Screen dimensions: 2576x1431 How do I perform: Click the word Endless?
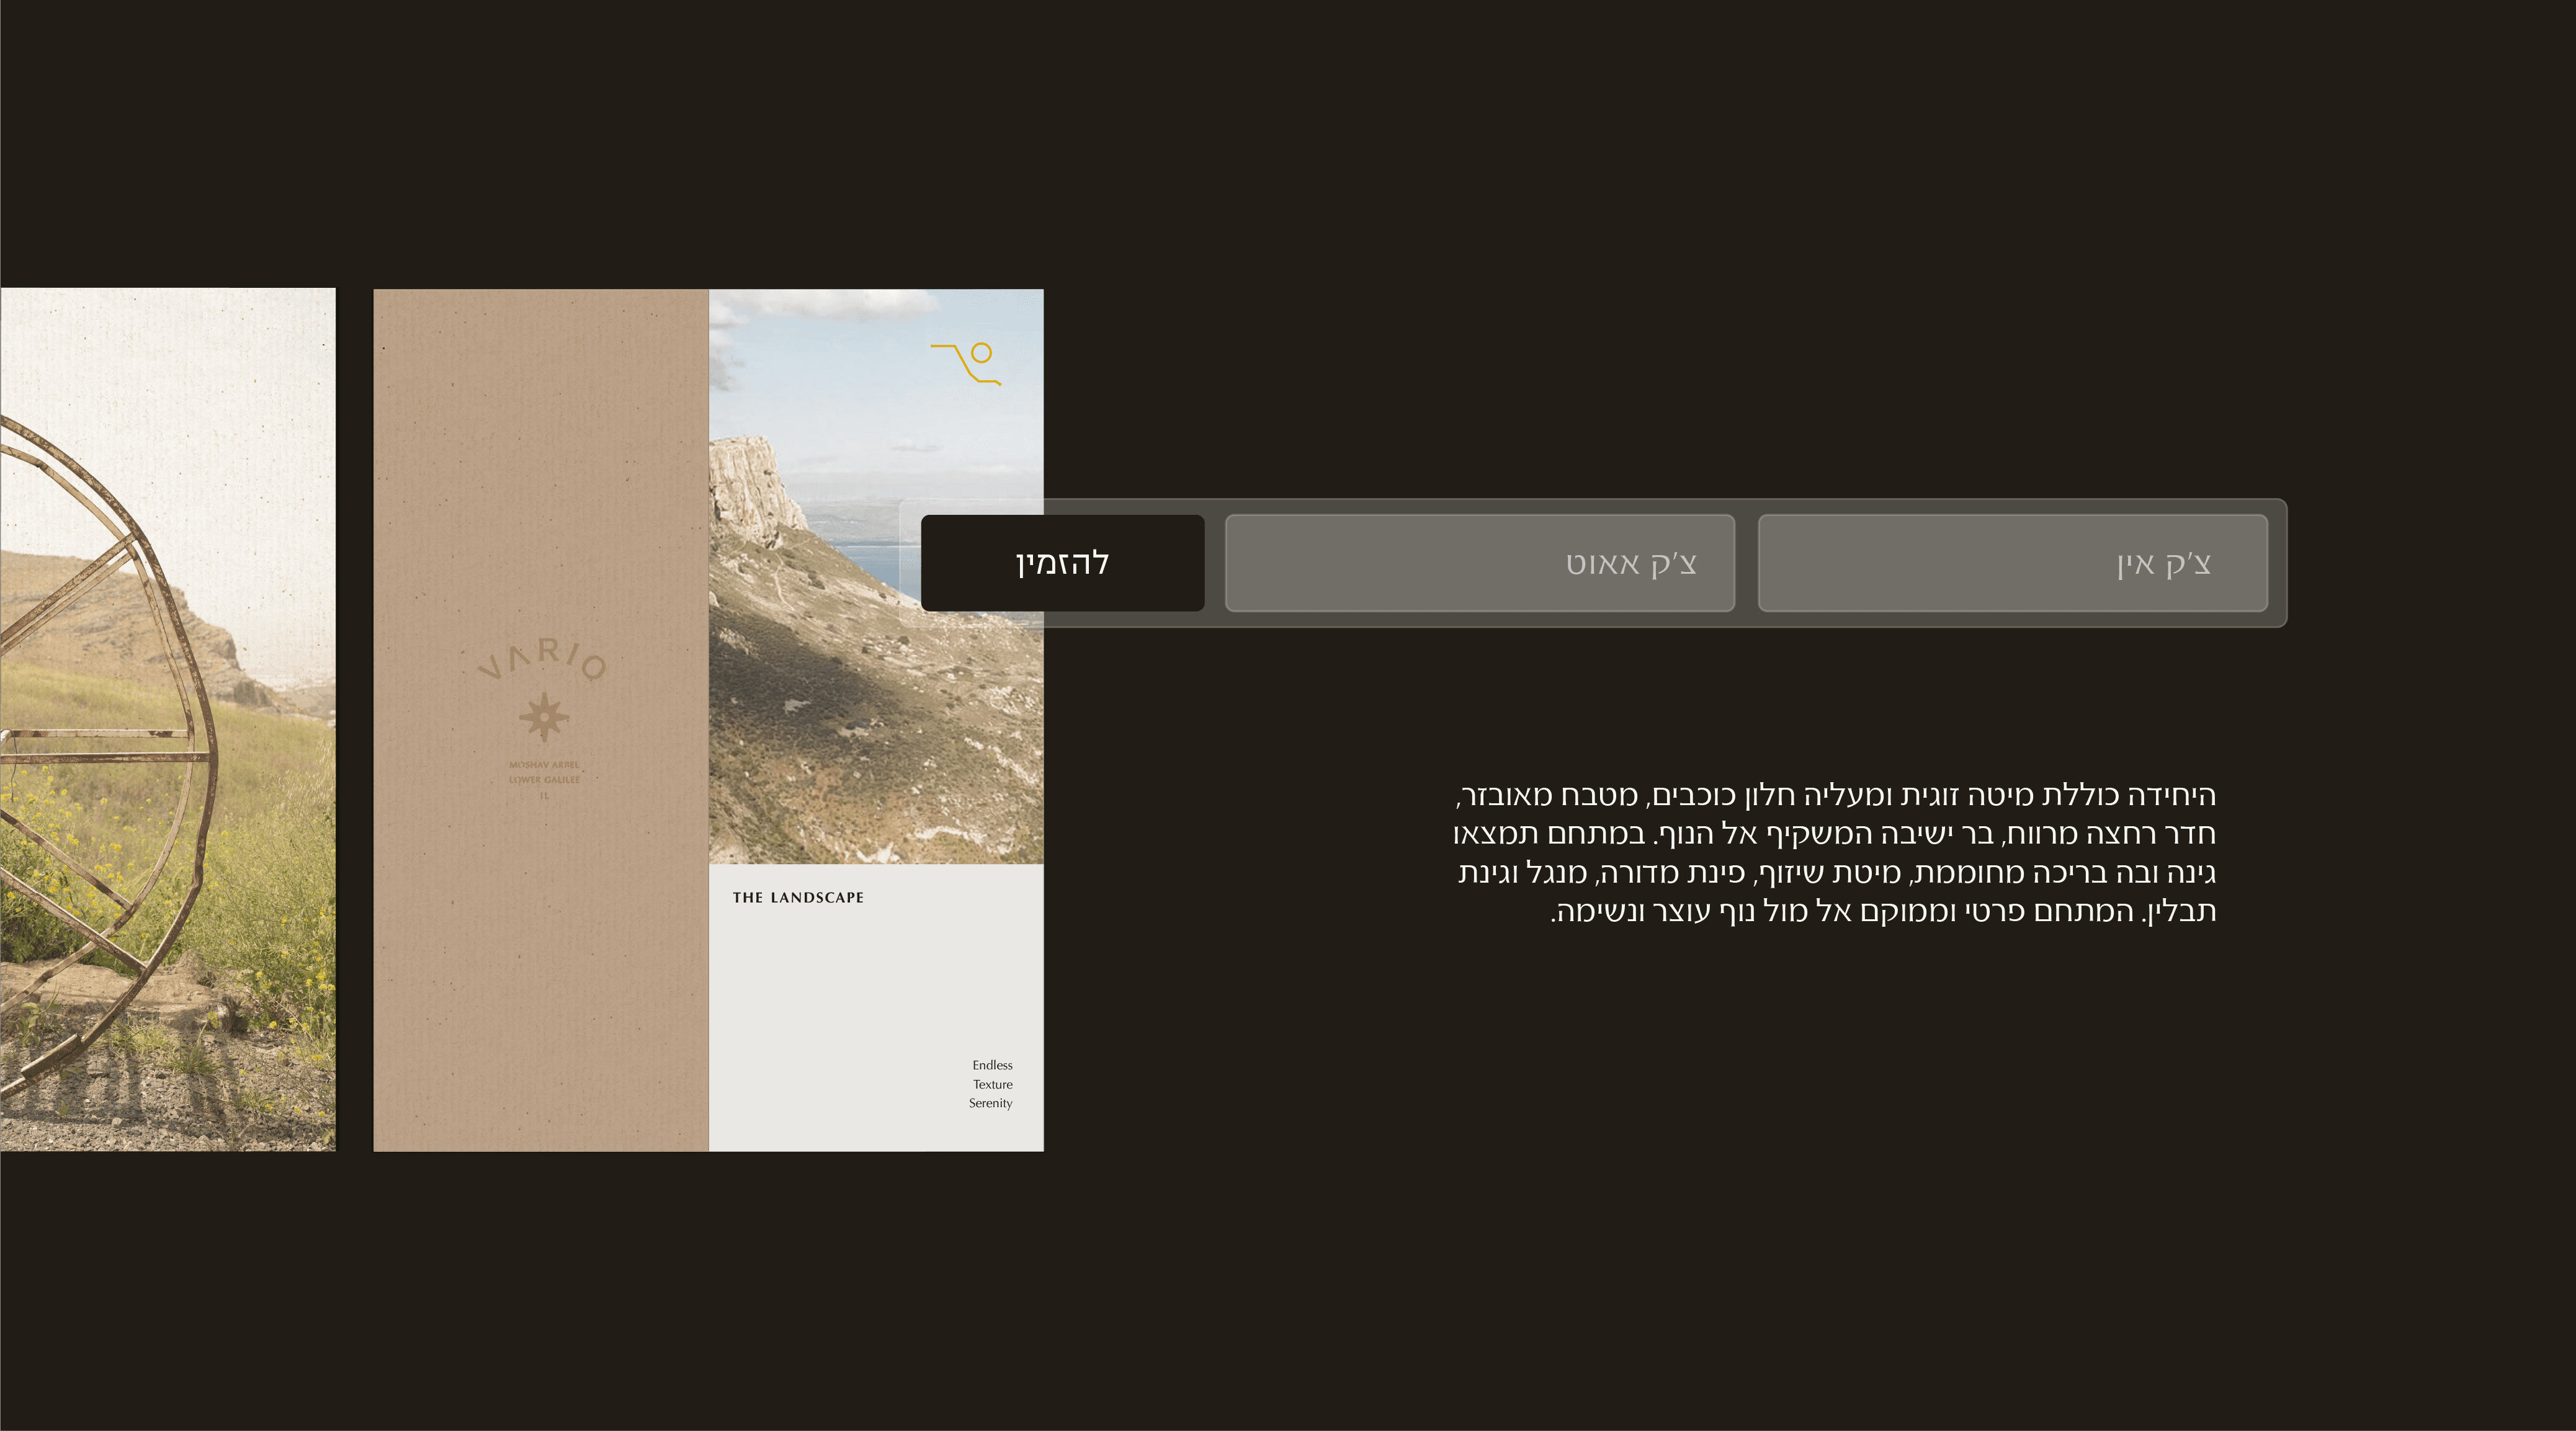pyautogui.click(x=992, y=1065)
